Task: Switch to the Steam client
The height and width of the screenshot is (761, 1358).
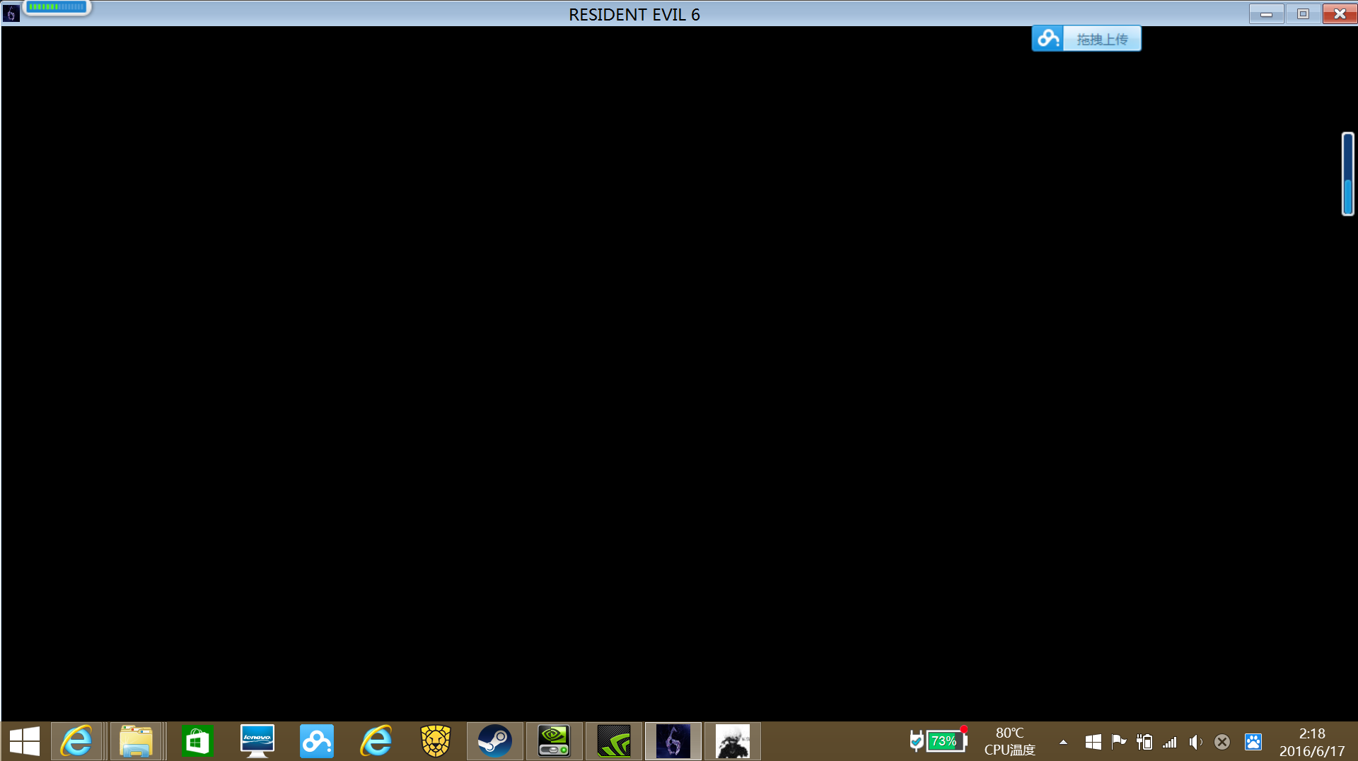Action: [x=495, y=741]
